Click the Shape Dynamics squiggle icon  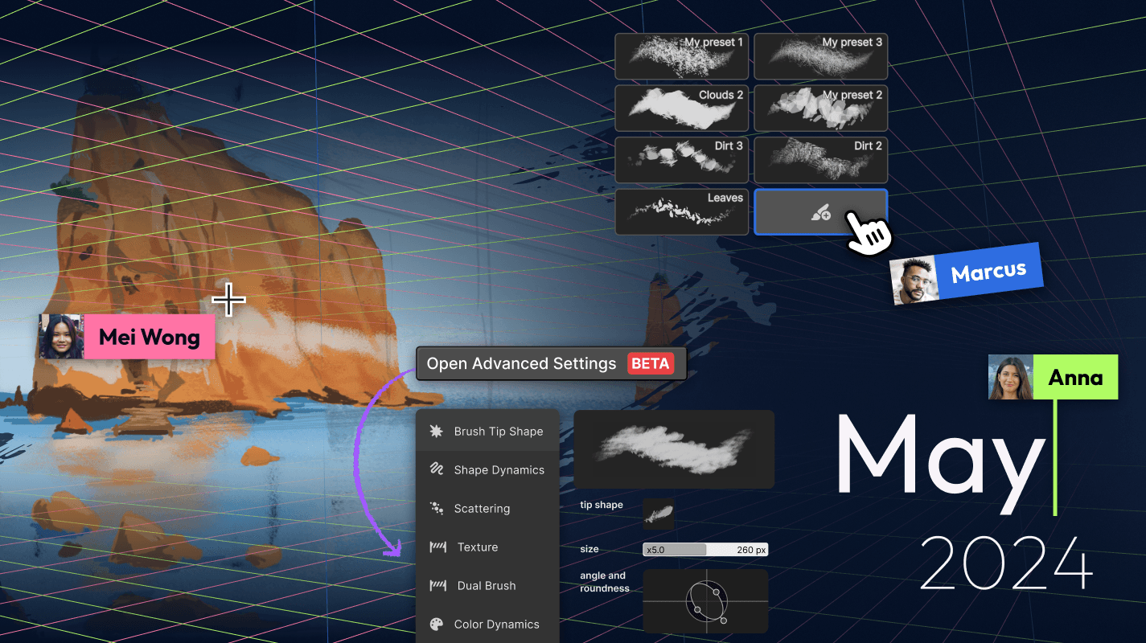tap(437, 470)
